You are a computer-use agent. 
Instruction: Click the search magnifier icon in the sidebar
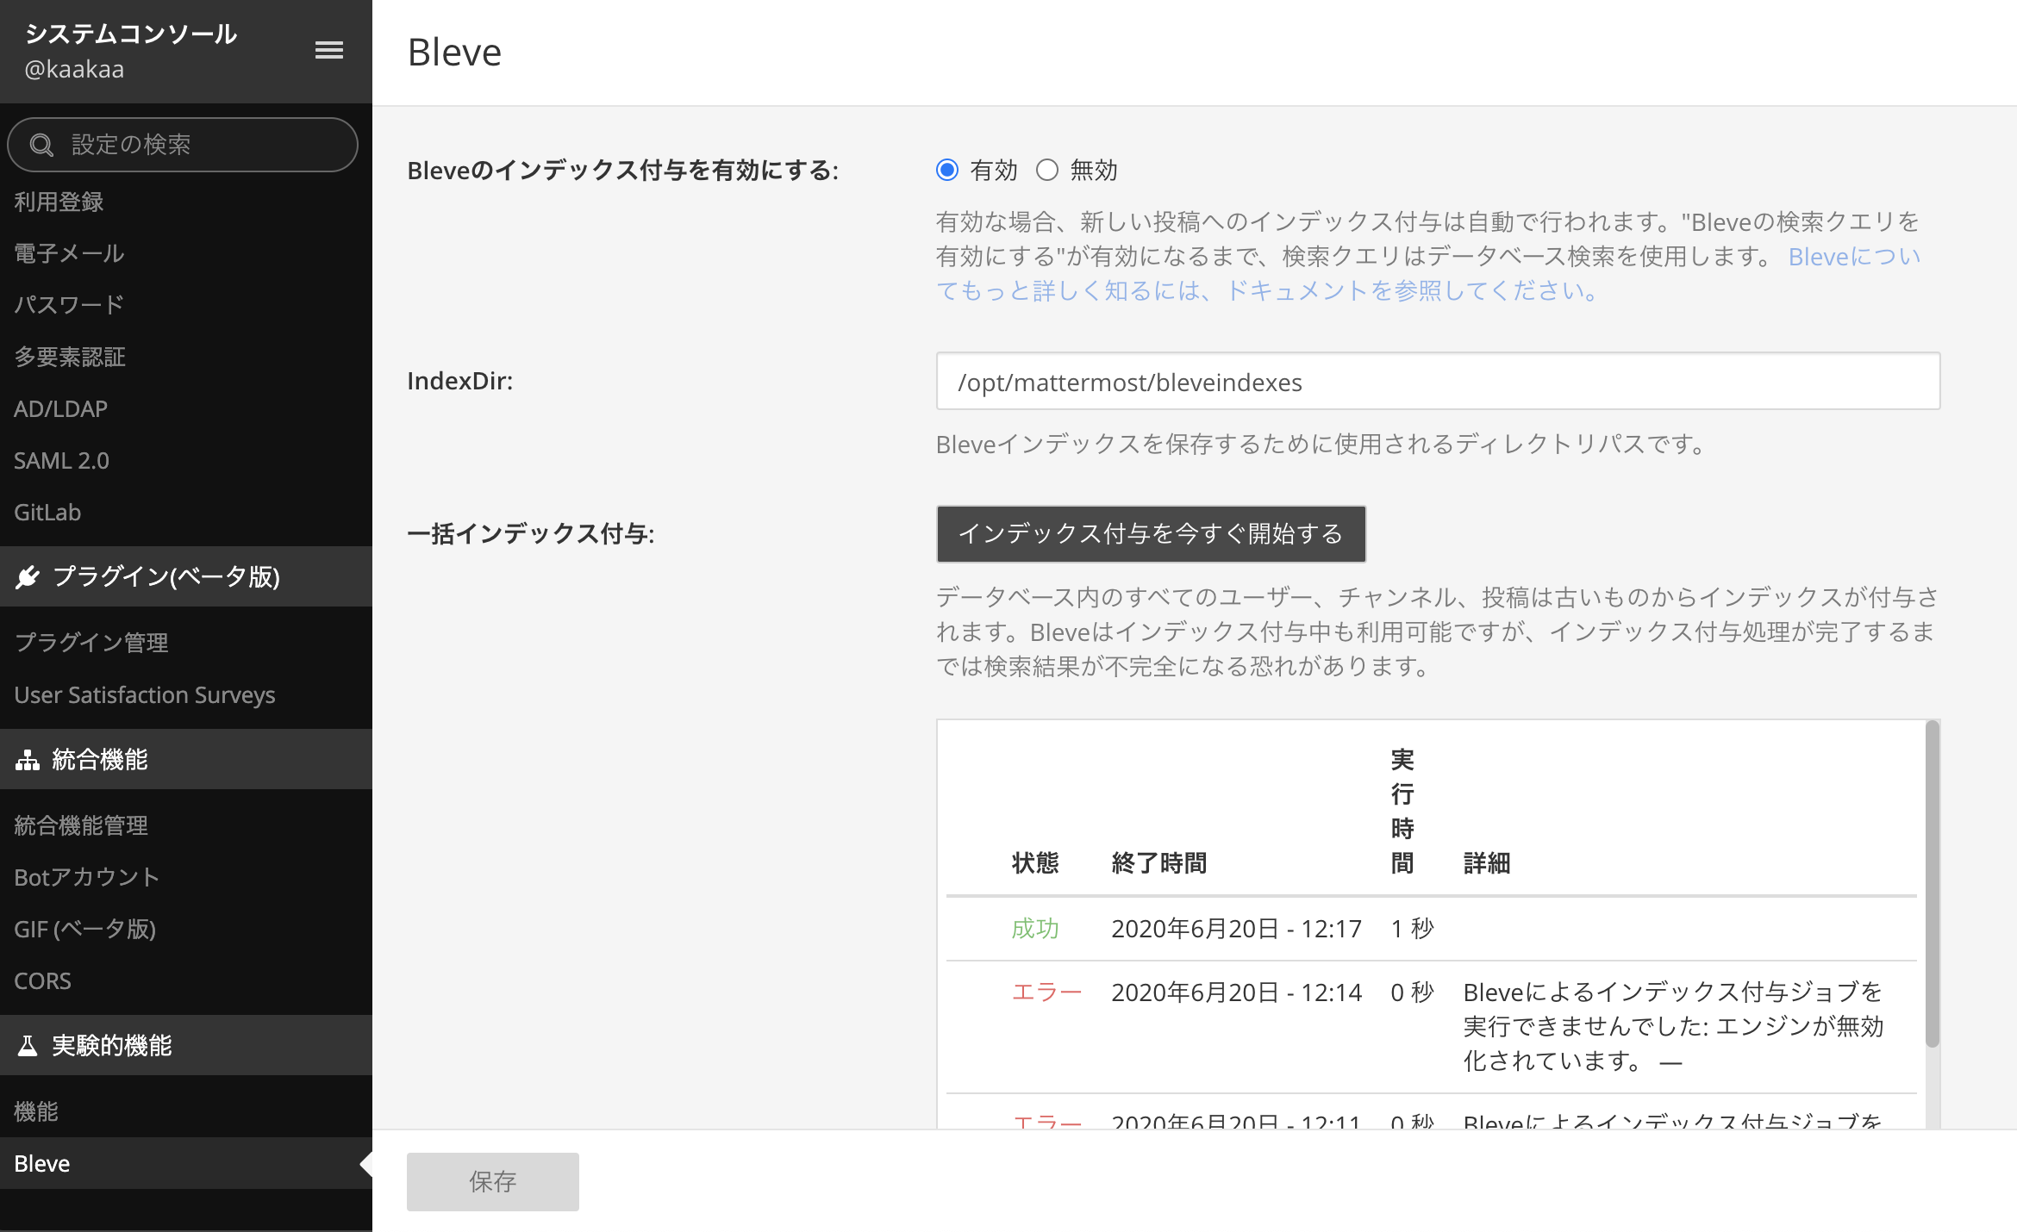click(x=41, y=145)
